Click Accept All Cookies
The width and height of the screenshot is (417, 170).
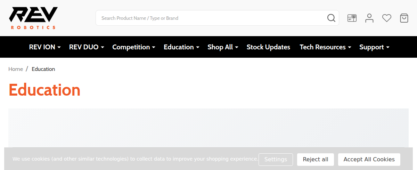pos(369,160)
